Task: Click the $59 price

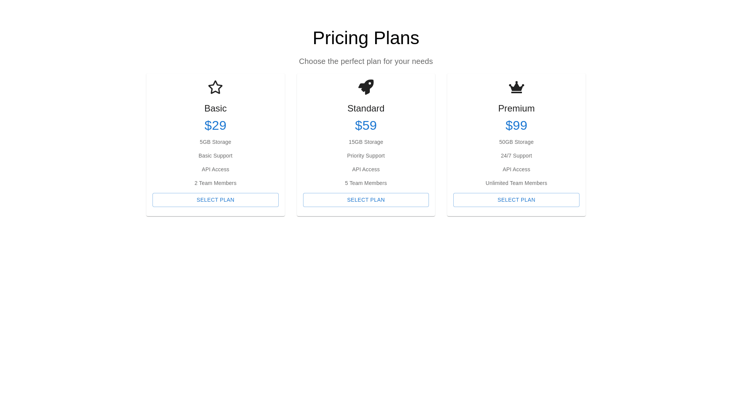Action: [366, 125]
